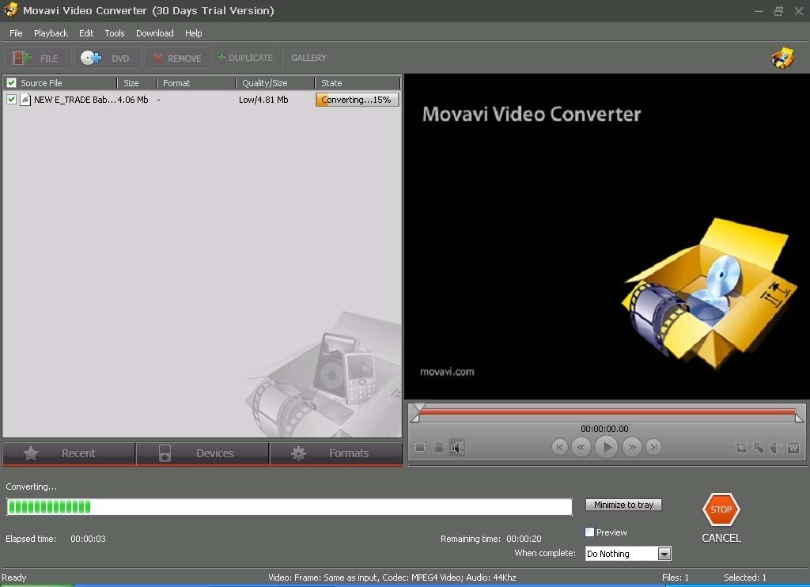Open the Add File dialog
This screenshot has height=587, width=810.
tap(37, 57)
